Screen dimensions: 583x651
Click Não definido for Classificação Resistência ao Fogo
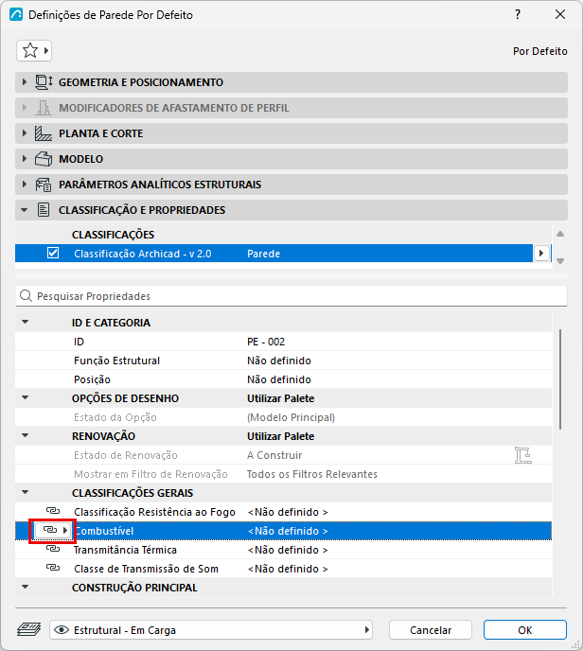[288, 512]
